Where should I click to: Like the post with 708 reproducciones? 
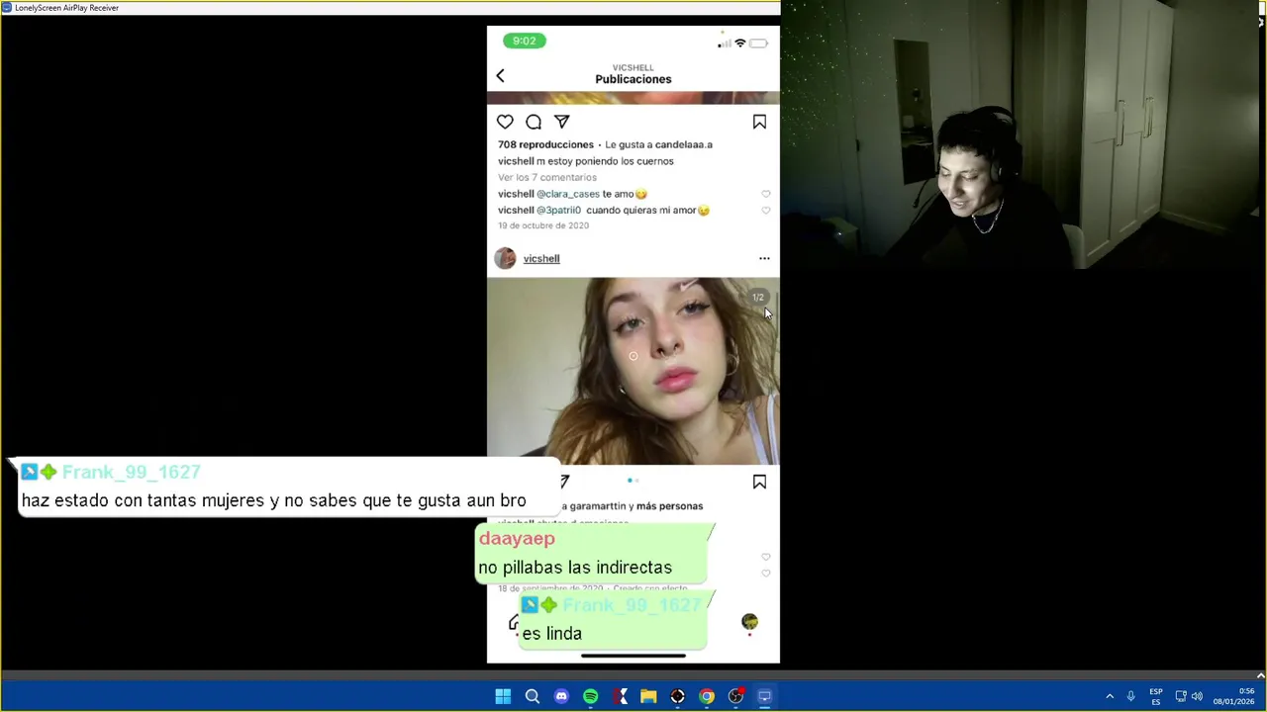[x=505, y=122]
